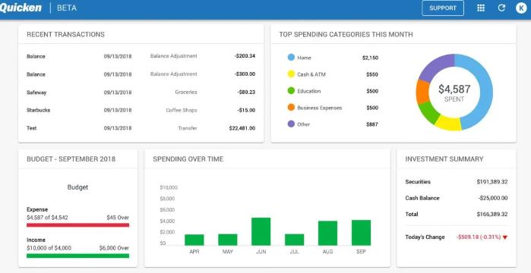Click the MAY spending bar
This screenshot has width=531, height=273.
pos(228,240)
